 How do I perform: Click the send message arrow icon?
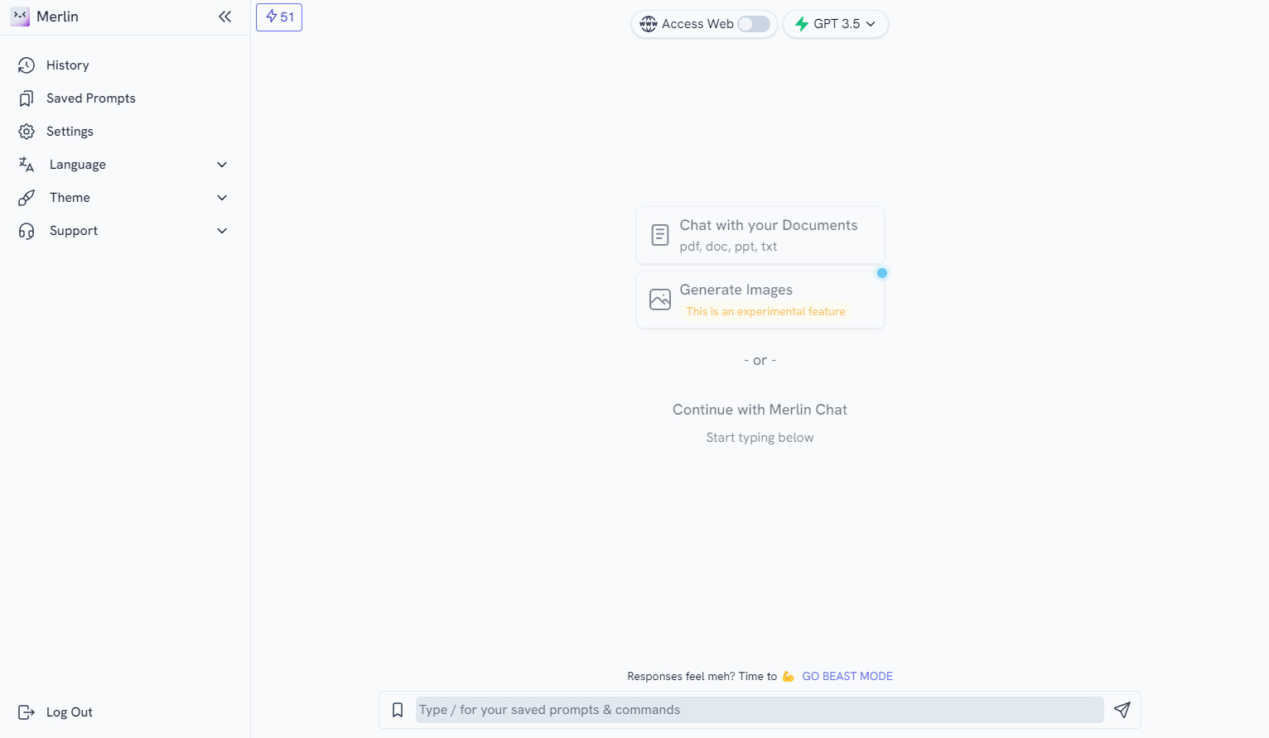coord(1122,710)
